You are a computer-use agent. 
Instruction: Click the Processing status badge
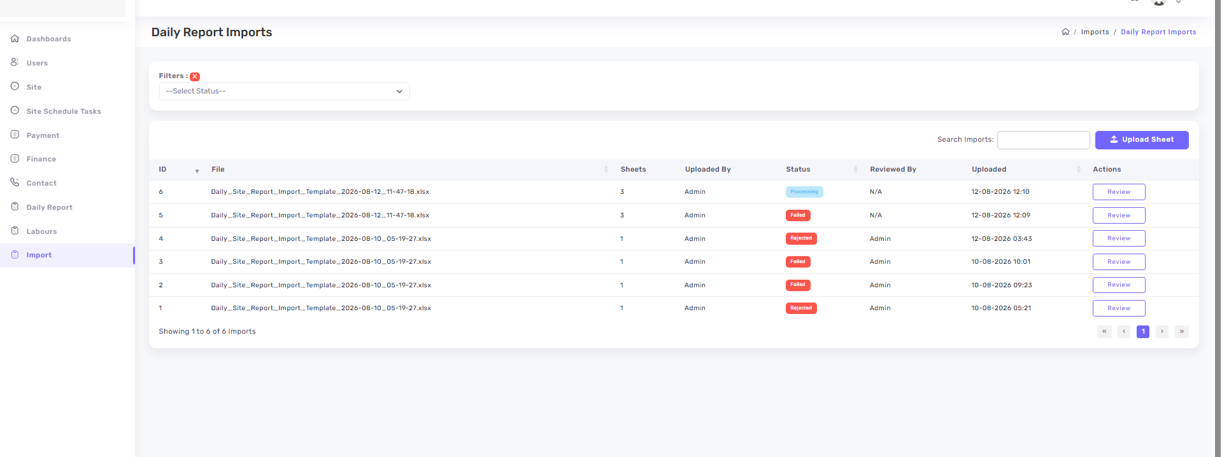[804, 192]
